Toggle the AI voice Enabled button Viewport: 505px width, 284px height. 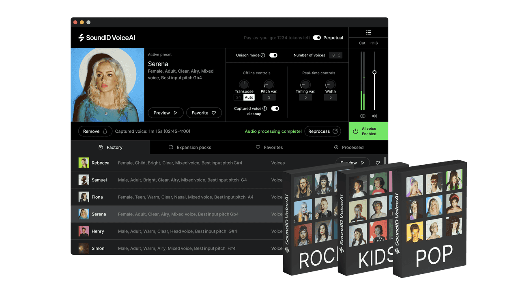coord(368,131)
